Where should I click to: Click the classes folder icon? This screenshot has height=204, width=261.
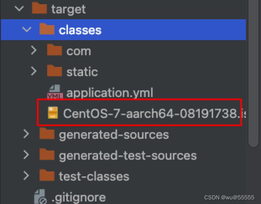coord(47,30)
